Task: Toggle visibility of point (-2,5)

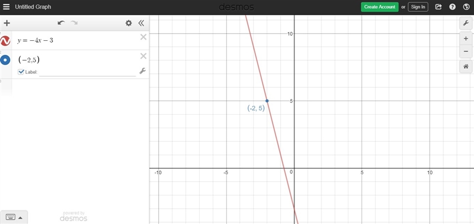Action: 5,60
